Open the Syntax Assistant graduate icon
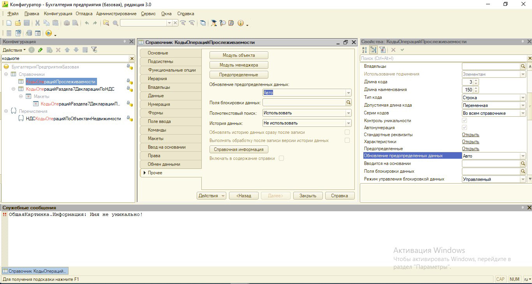 click(x=214, y=23)
